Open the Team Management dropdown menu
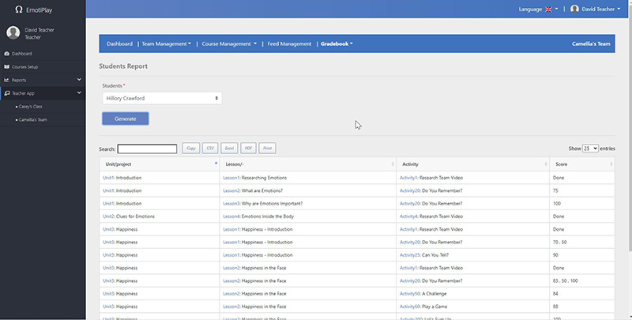This screenshot has height=320, width=632. point(166,44)
